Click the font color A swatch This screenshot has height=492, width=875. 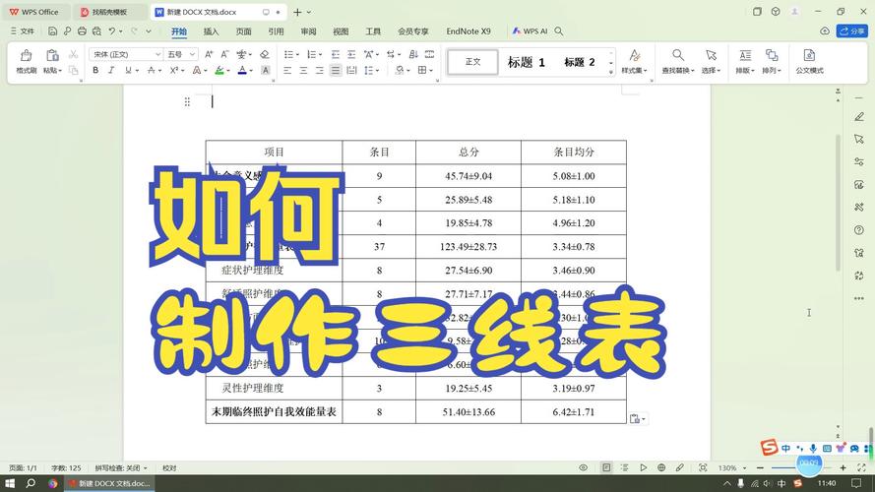241,70
